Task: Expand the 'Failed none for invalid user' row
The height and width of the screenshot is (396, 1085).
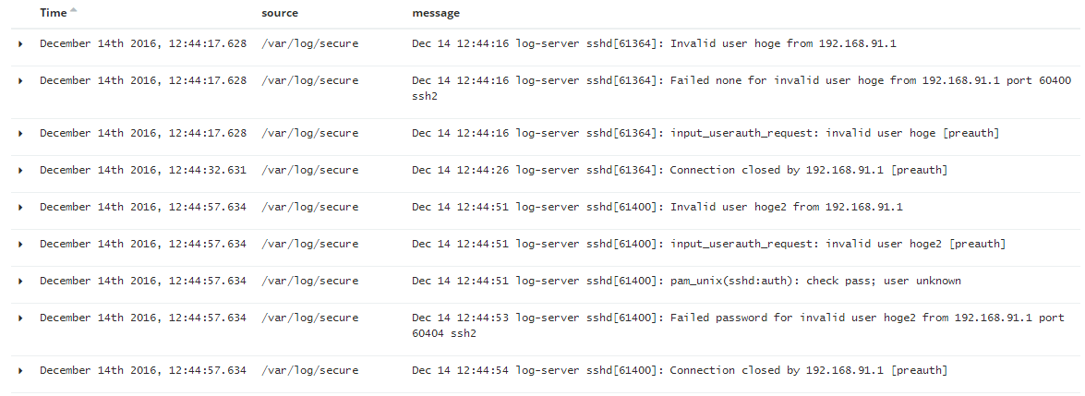Action: (21, 80)
